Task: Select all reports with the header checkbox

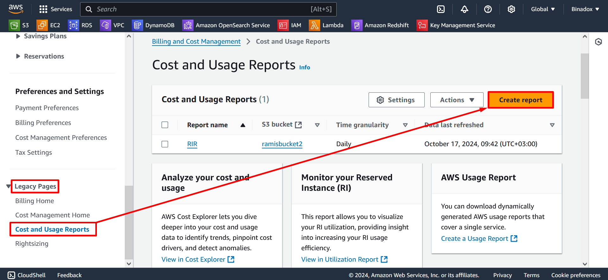Action: (165, 125)
